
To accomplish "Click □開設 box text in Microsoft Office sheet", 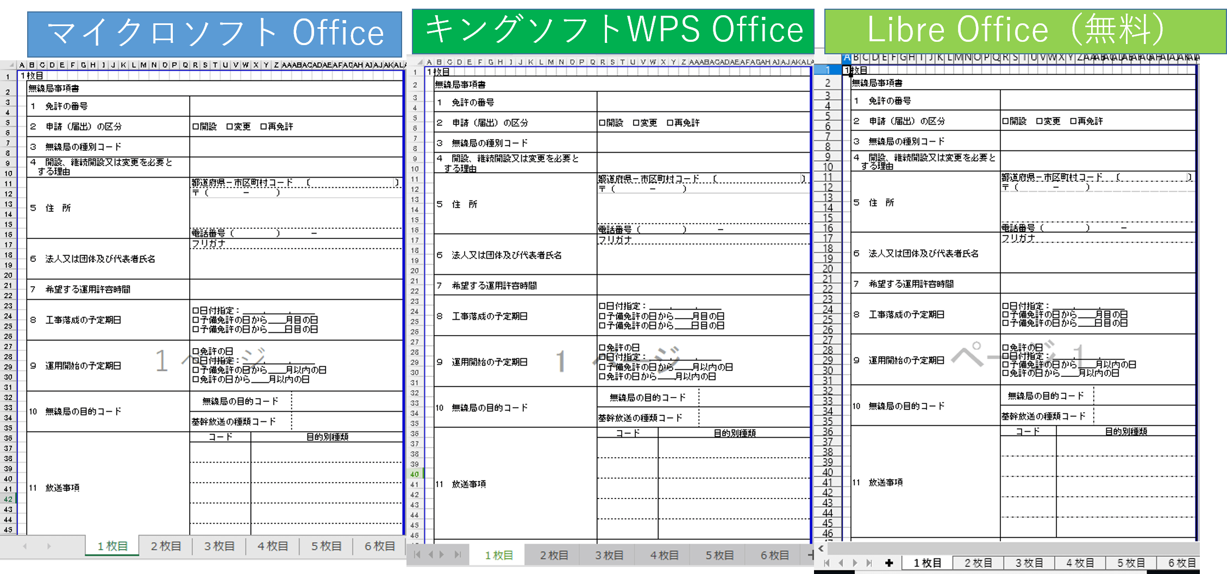I will [x=204, y=127].
